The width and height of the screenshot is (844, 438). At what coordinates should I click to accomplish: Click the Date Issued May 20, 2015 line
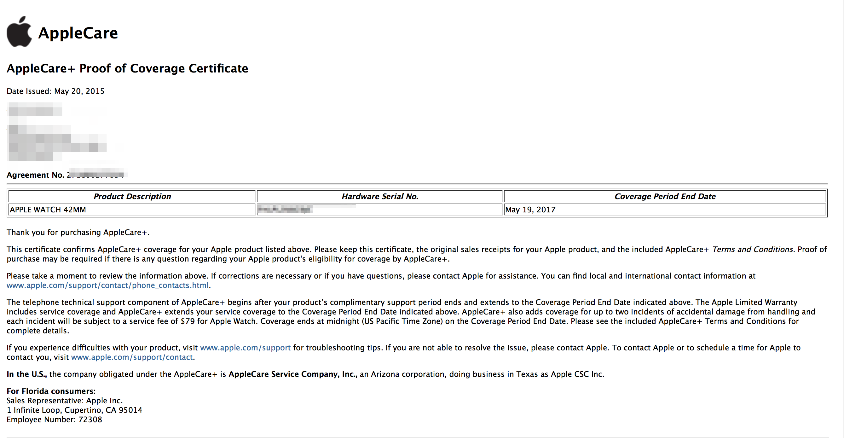[x=55, y=91]
